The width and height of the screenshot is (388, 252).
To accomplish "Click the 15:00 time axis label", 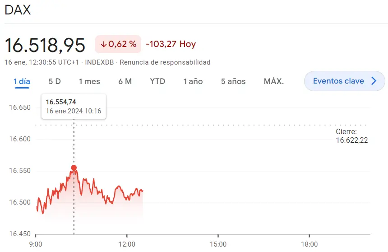I will [x=218, y=244].
